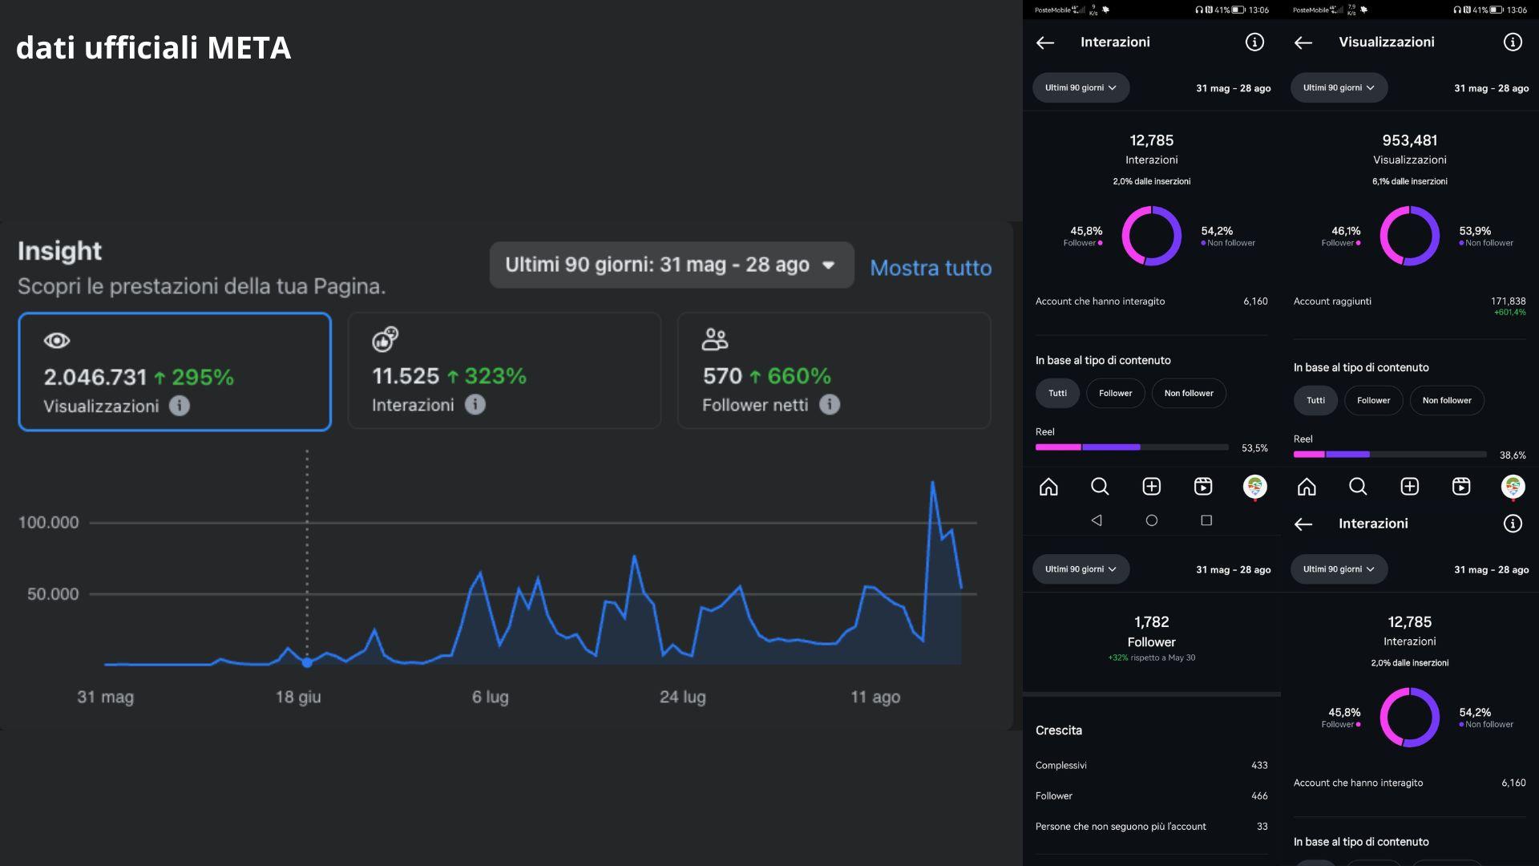This screenshot has width=1539, height=866.
Task: Tap Reels icon in Visualizzazioni screen nav bar
Action: pos(1461,487)
